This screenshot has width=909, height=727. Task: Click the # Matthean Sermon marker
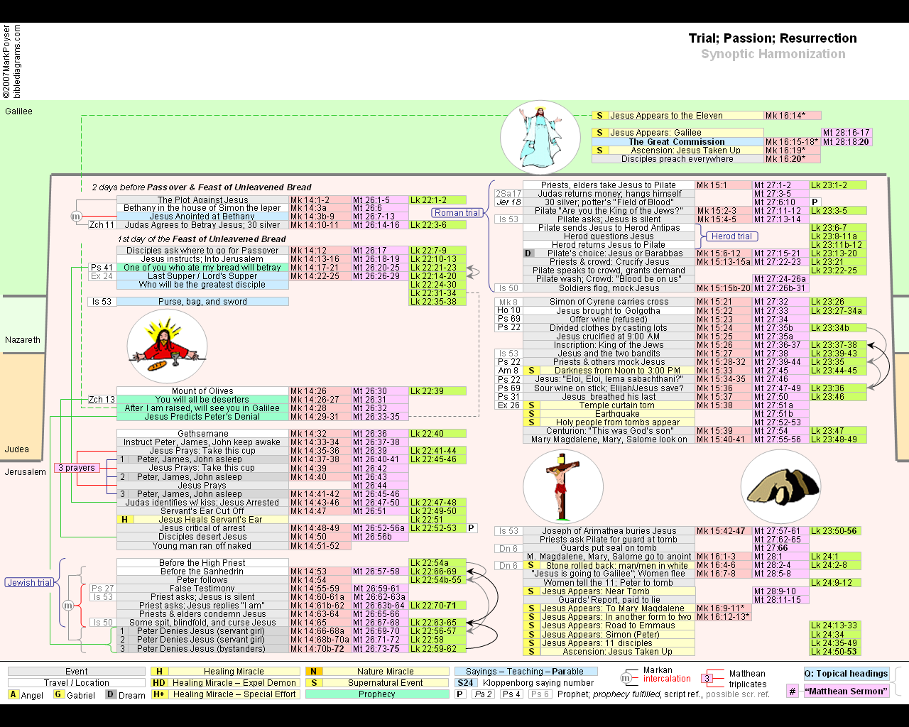pos(792,691)
